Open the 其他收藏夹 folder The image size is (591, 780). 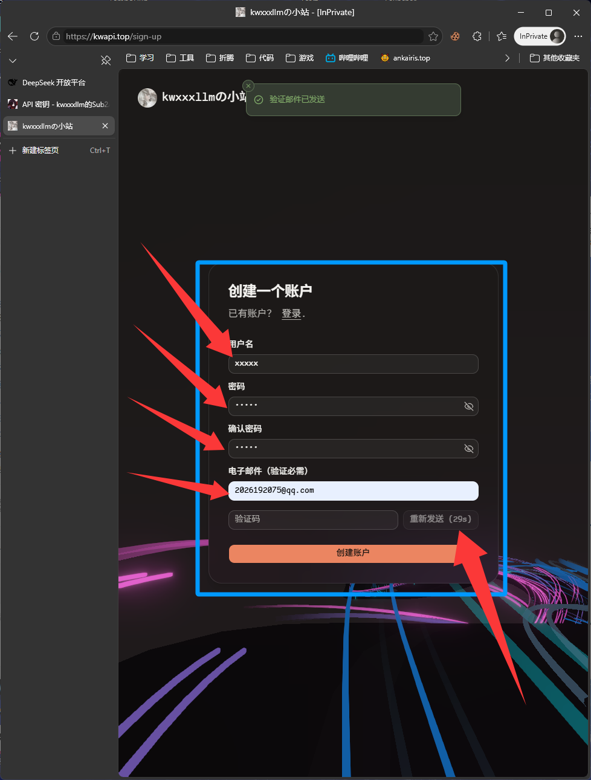click(555, 58)
